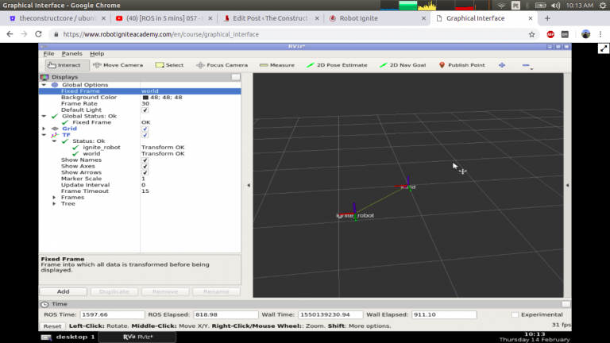Choose the Select tool in the toolbar

pos(169,65)
